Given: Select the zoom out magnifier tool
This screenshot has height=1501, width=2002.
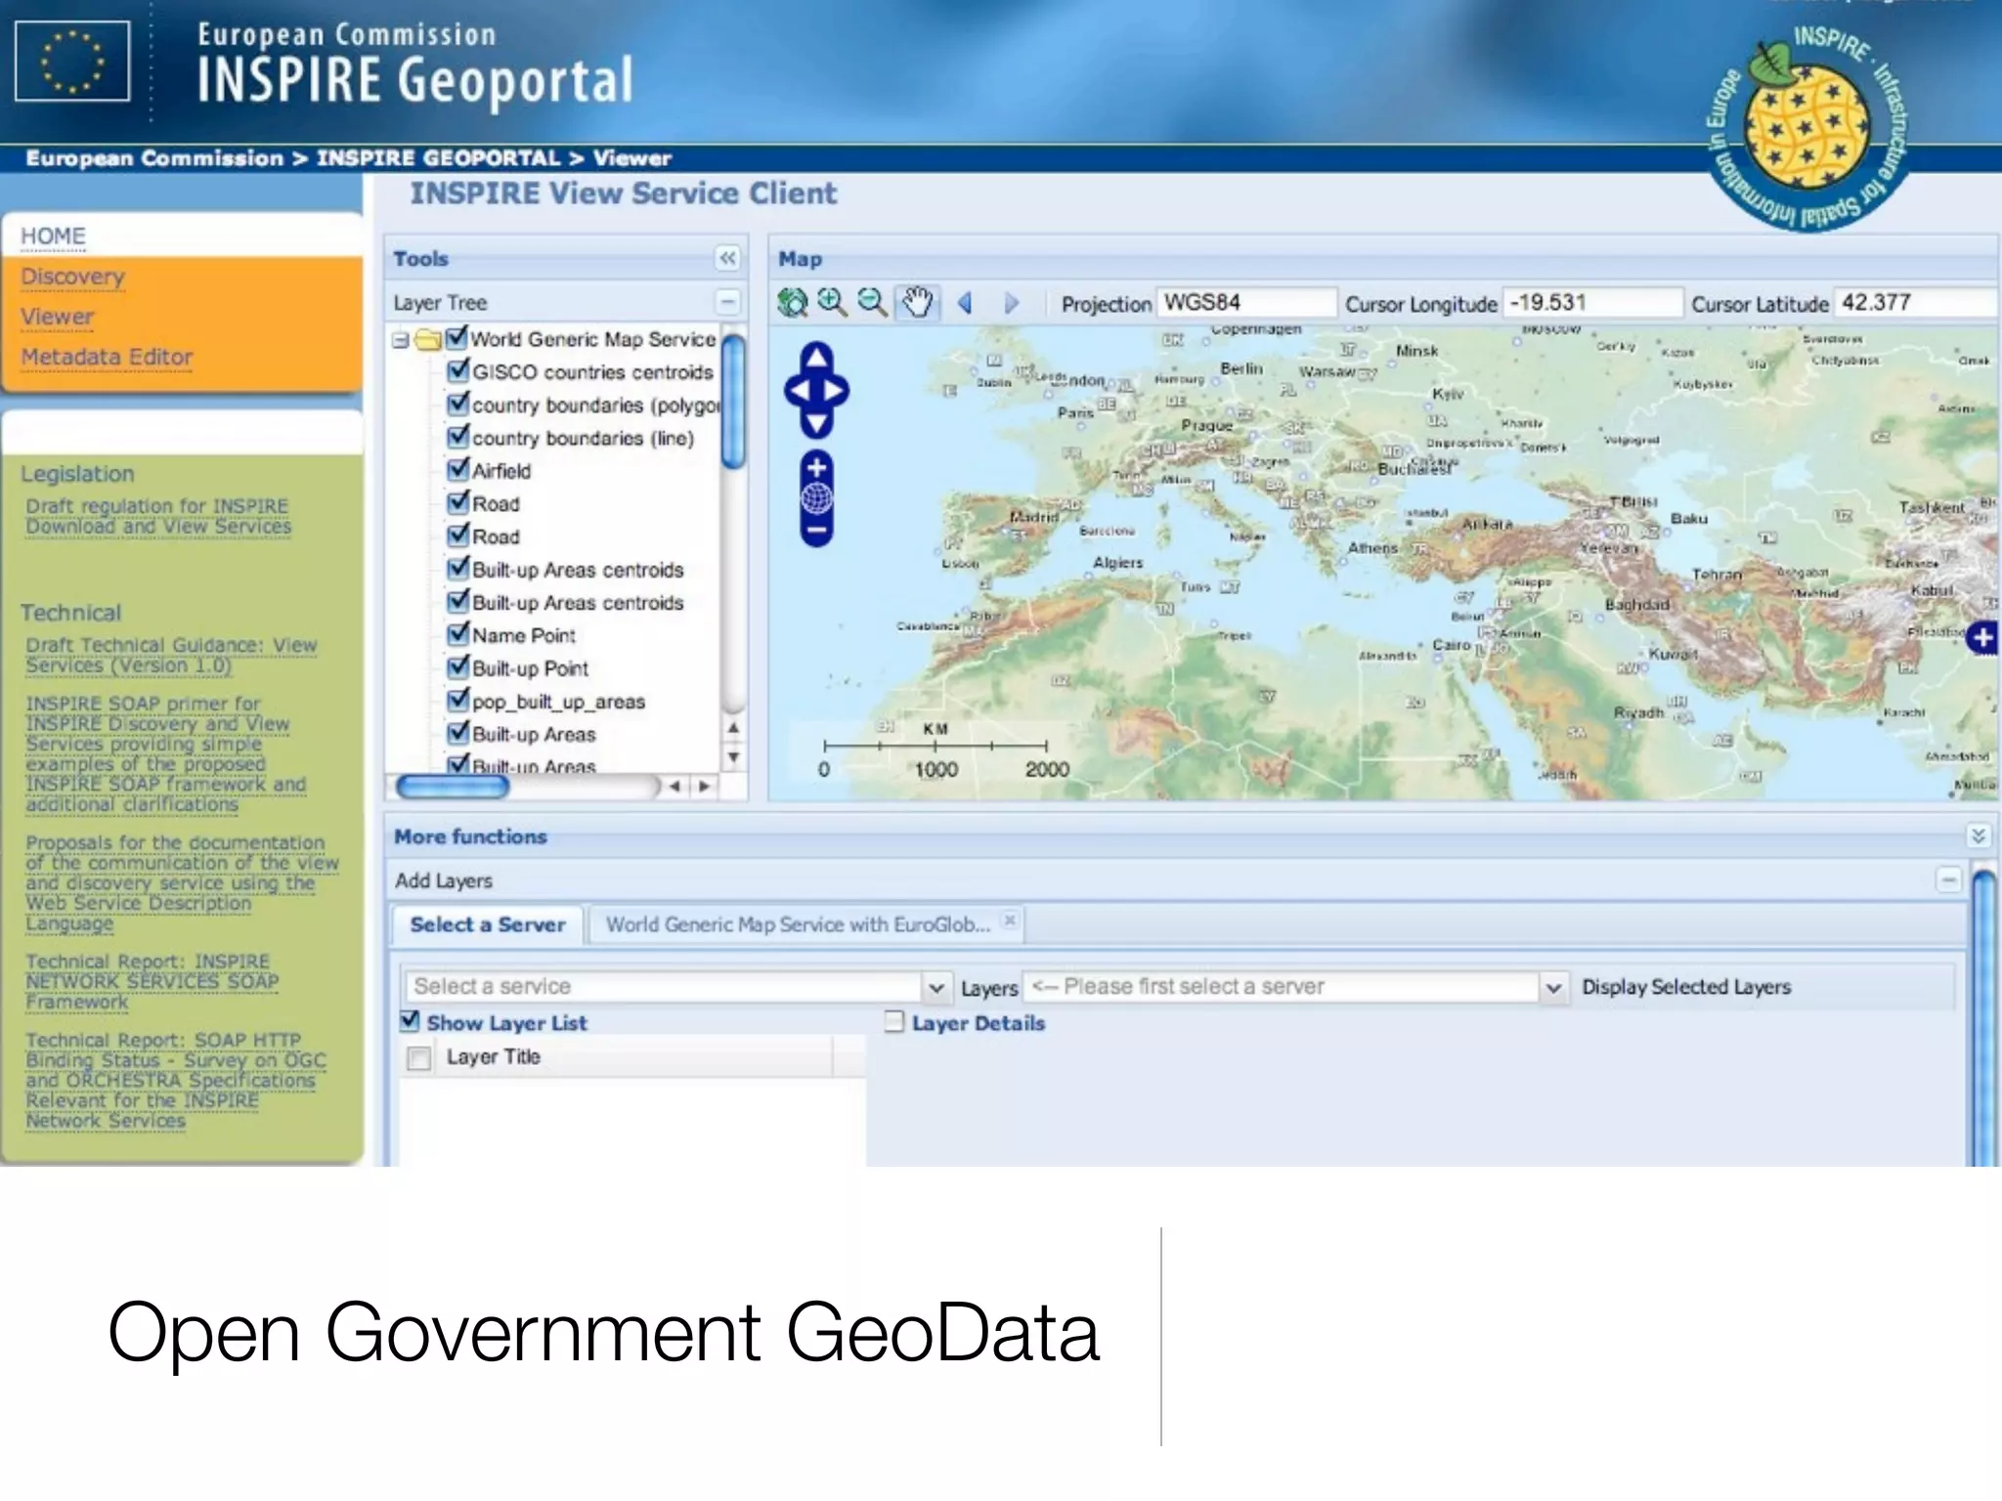Looking at the screenshot, I should (872, 303).
